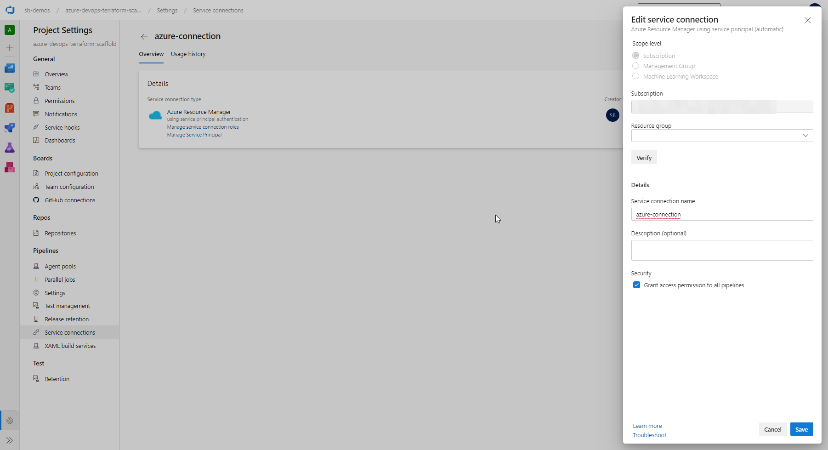The height and width of the screenshot is (450, 828).
Task: Open Boards hub icon in left rail
Action: (x=10, y=88)
